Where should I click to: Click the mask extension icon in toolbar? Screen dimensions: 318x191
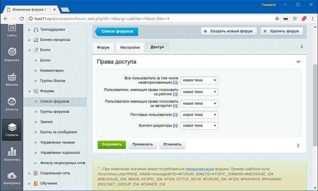point(286,19)
